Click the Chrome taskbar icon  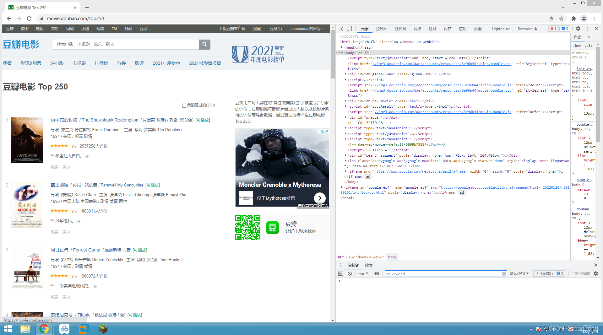44,329
